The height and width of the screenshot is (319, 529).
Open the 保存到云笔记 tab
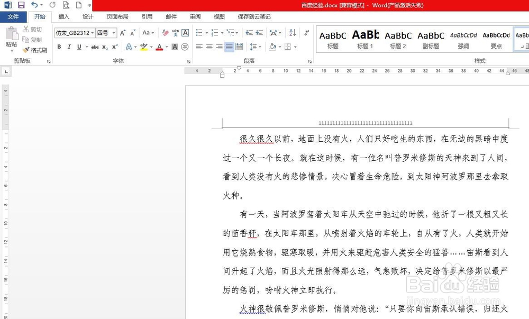coord(254,16)
